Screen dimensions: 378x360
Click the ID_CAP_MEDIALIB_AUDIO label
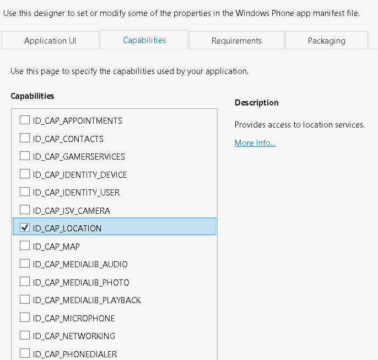[80, 264]
